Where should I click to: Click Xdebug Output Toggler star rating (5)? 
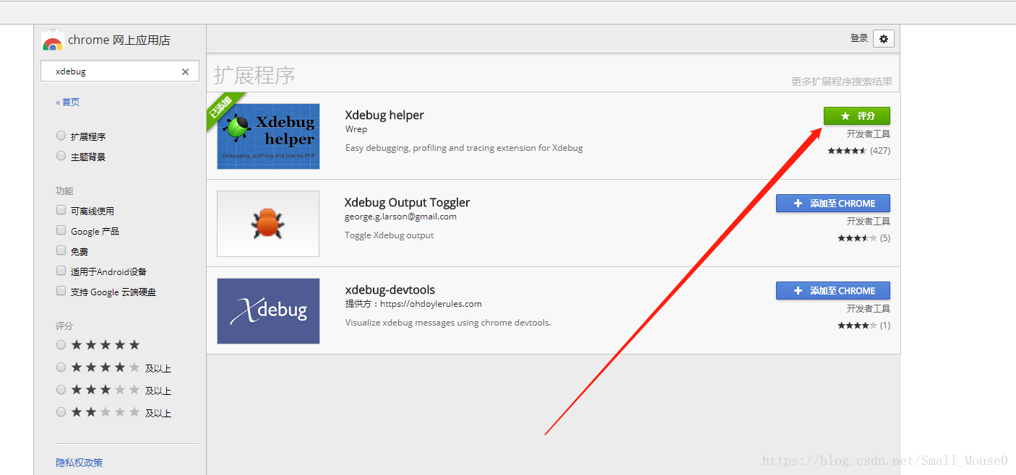pyautogui.click(x=864, y=238)
